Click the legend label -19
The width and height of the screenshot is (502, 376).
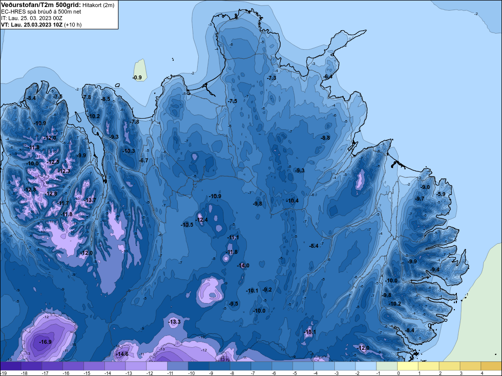click(x=3, y=373)
